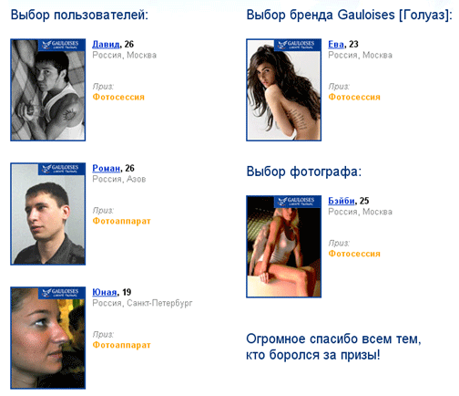
Task: Click Юная's close-up face thumbnail
Action: pos(48,338)
